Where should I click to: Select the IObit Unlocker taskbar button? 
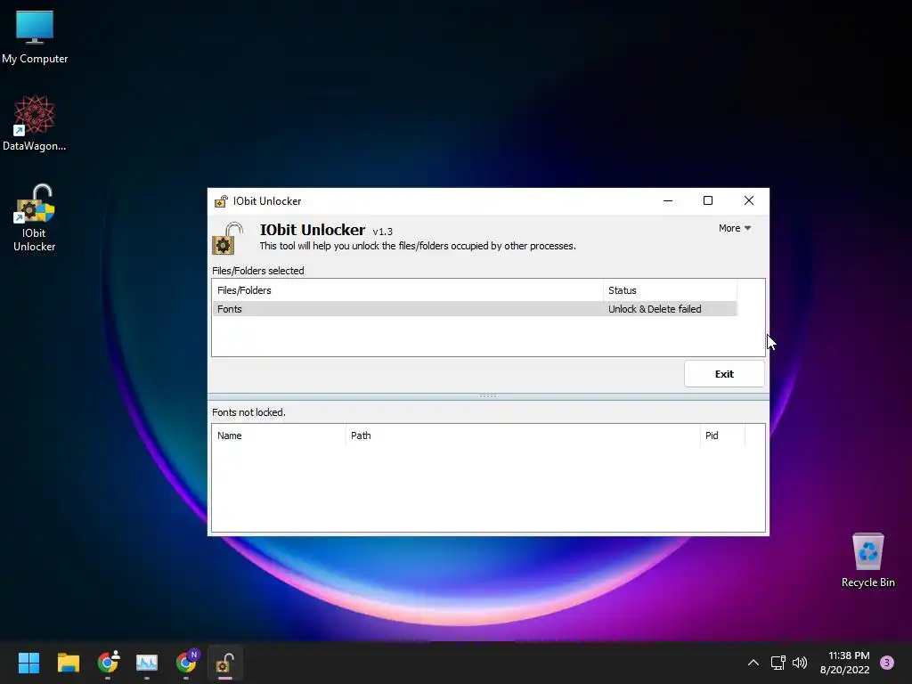tap(225, 663)
